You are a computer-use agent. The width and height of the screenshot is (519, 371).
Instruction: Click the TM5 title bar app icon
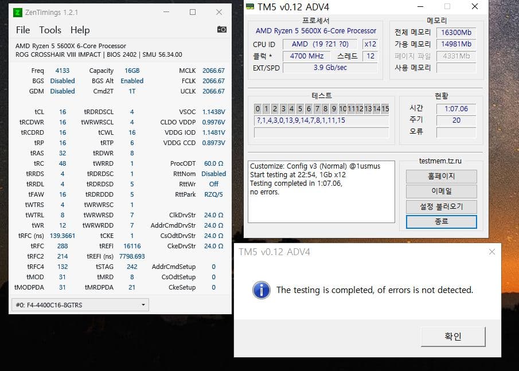[250, 6]
